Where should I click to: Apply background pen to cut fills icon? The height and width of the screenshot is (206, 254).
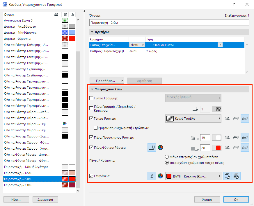(x=245, y=148)
